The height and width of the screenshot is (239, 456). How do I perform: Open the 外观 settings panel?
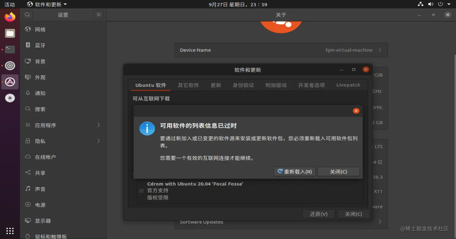tap(63, 77)
